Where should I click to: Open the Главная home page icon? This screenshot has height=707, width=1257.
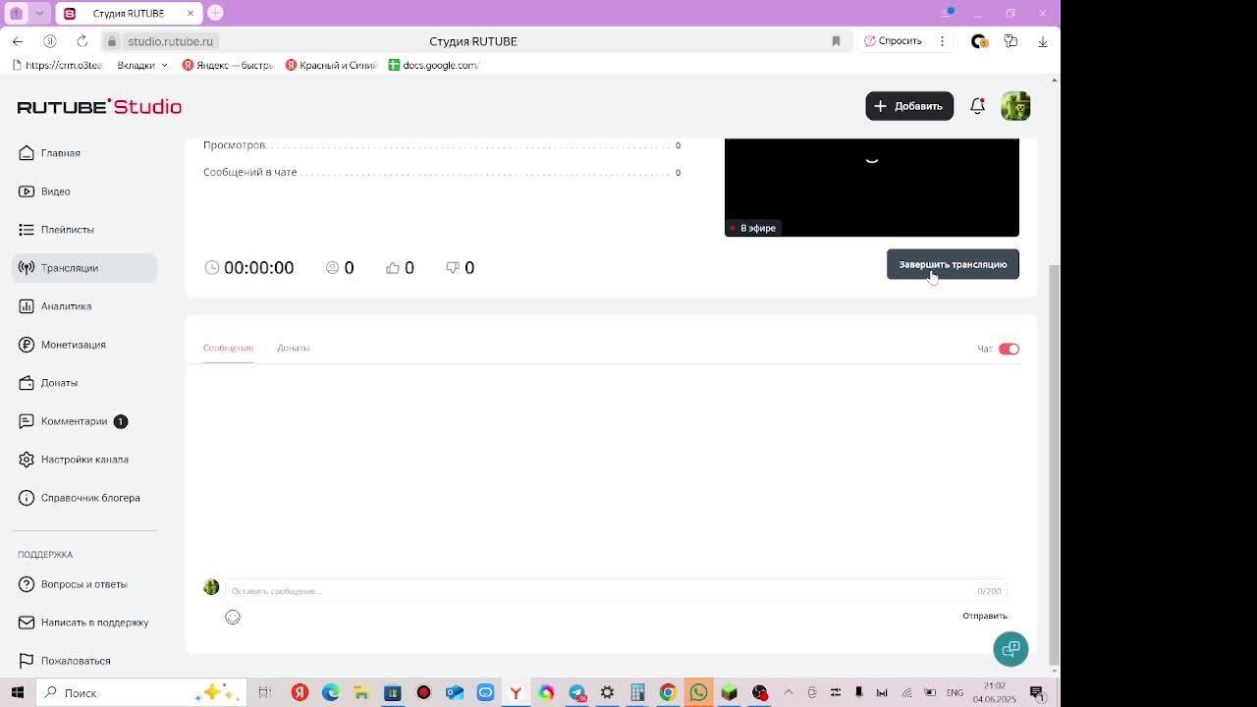(27, 153)
